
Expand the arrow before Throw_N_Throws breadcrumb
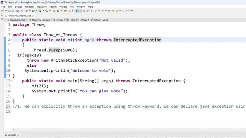(27, 20)
